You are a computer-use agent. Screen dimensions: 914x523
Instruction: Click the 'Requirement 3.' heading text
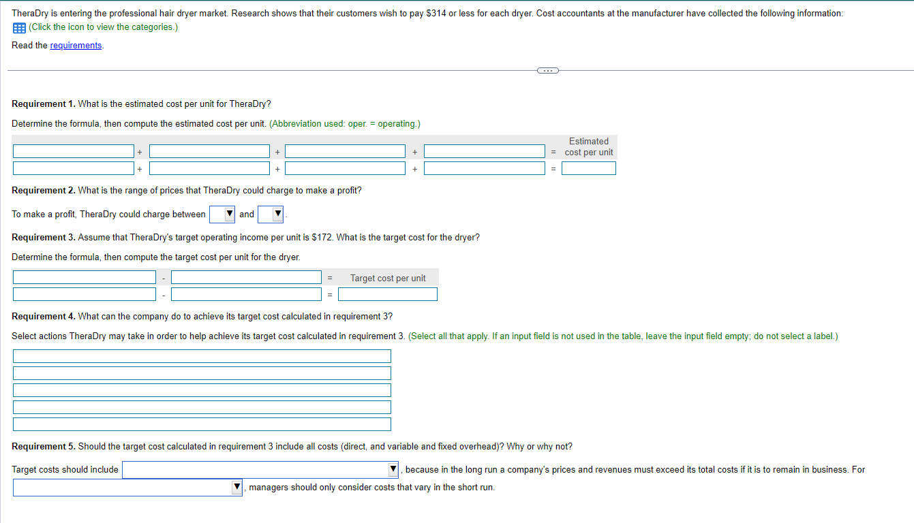[x=44, y=238]
